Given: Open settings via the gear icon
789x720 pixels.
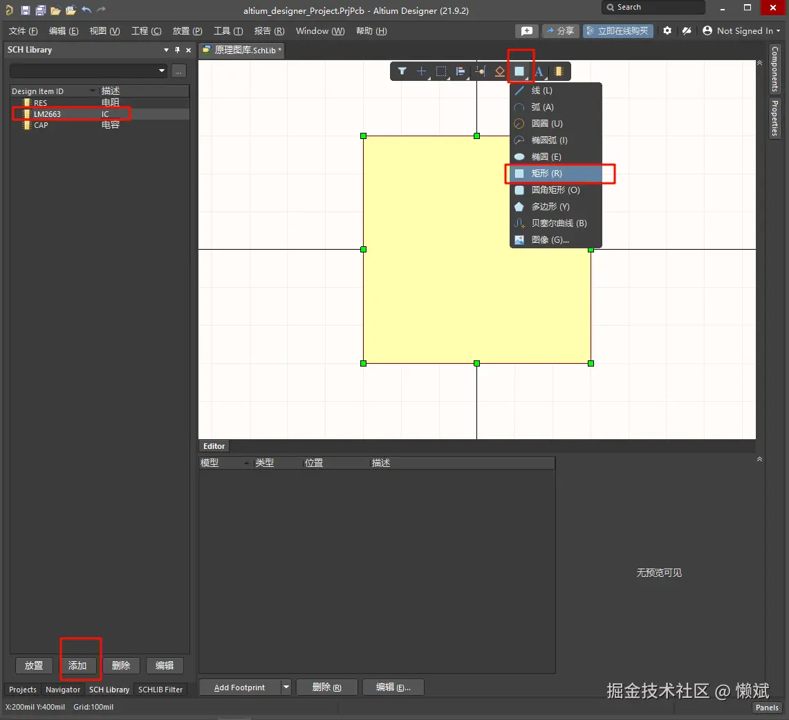Looking at the screenshot, I should point(667,30).
